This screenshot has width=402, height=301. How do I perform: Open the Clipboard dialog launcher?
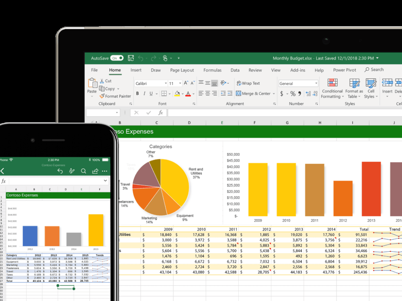(x=131, y=104)
